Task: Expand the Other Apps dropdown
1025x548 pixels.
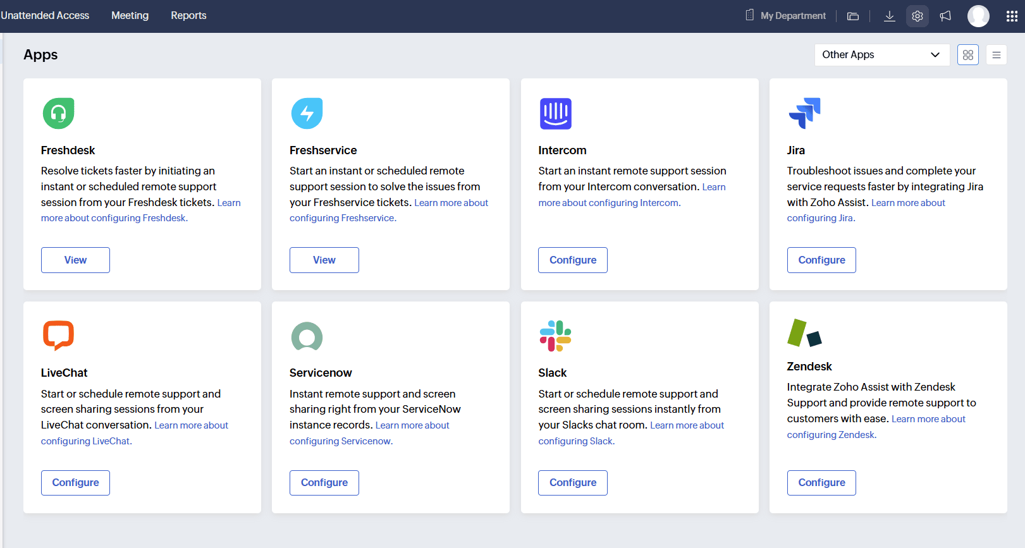Action: [x=881, y=55]
